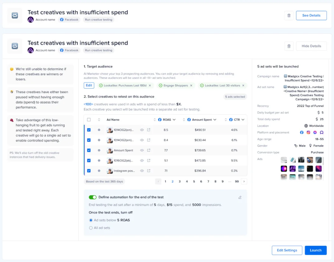Preview the ad with $490.51 spend

click(x=142, y=130)
